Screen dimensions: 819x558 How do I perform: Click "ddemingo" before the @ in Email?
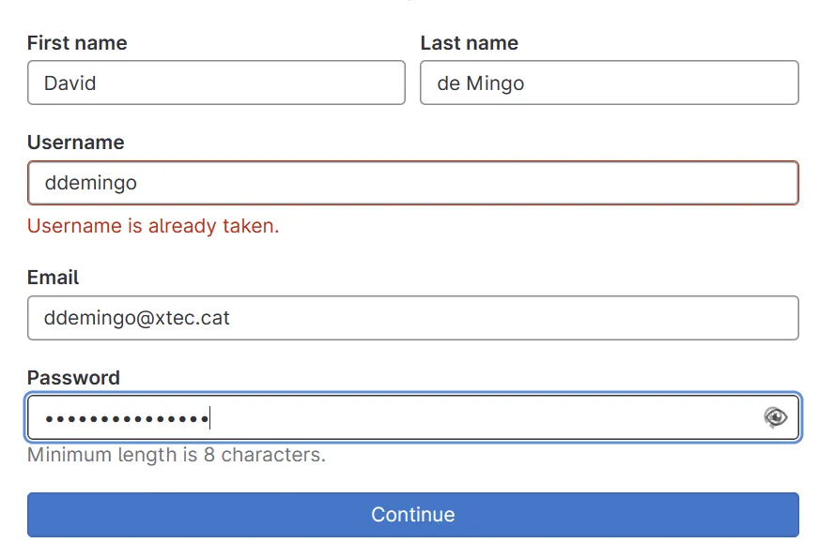click(x=90, y=318)
